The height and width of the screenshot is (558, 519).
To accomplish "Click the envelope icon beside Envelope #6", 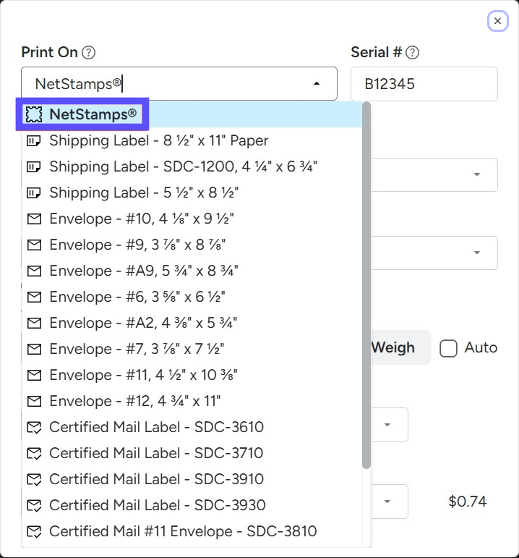I will click(34, 297).
